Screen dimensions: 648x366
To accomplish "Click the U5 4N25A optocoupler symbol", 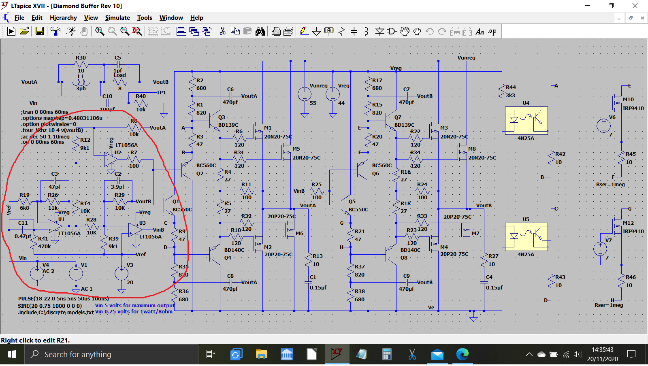I will coord(526,236).
